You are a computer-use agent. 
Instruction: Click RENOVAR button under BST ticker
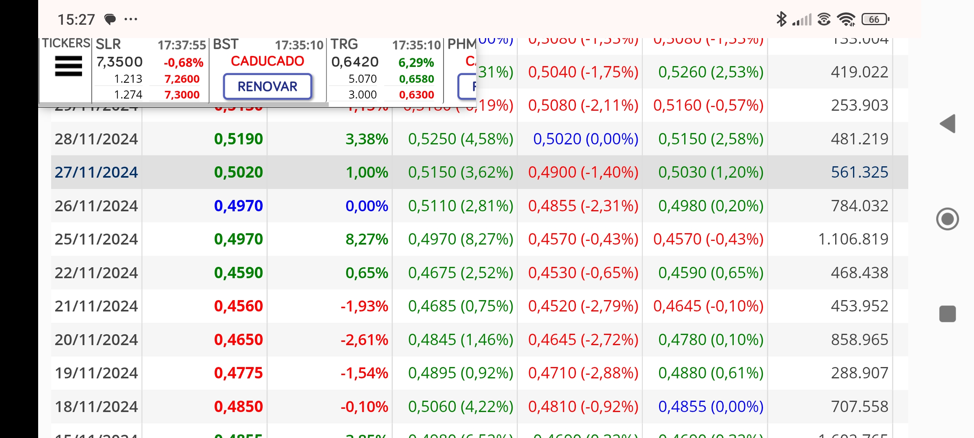pyautogui.click(x=267, y=86)
